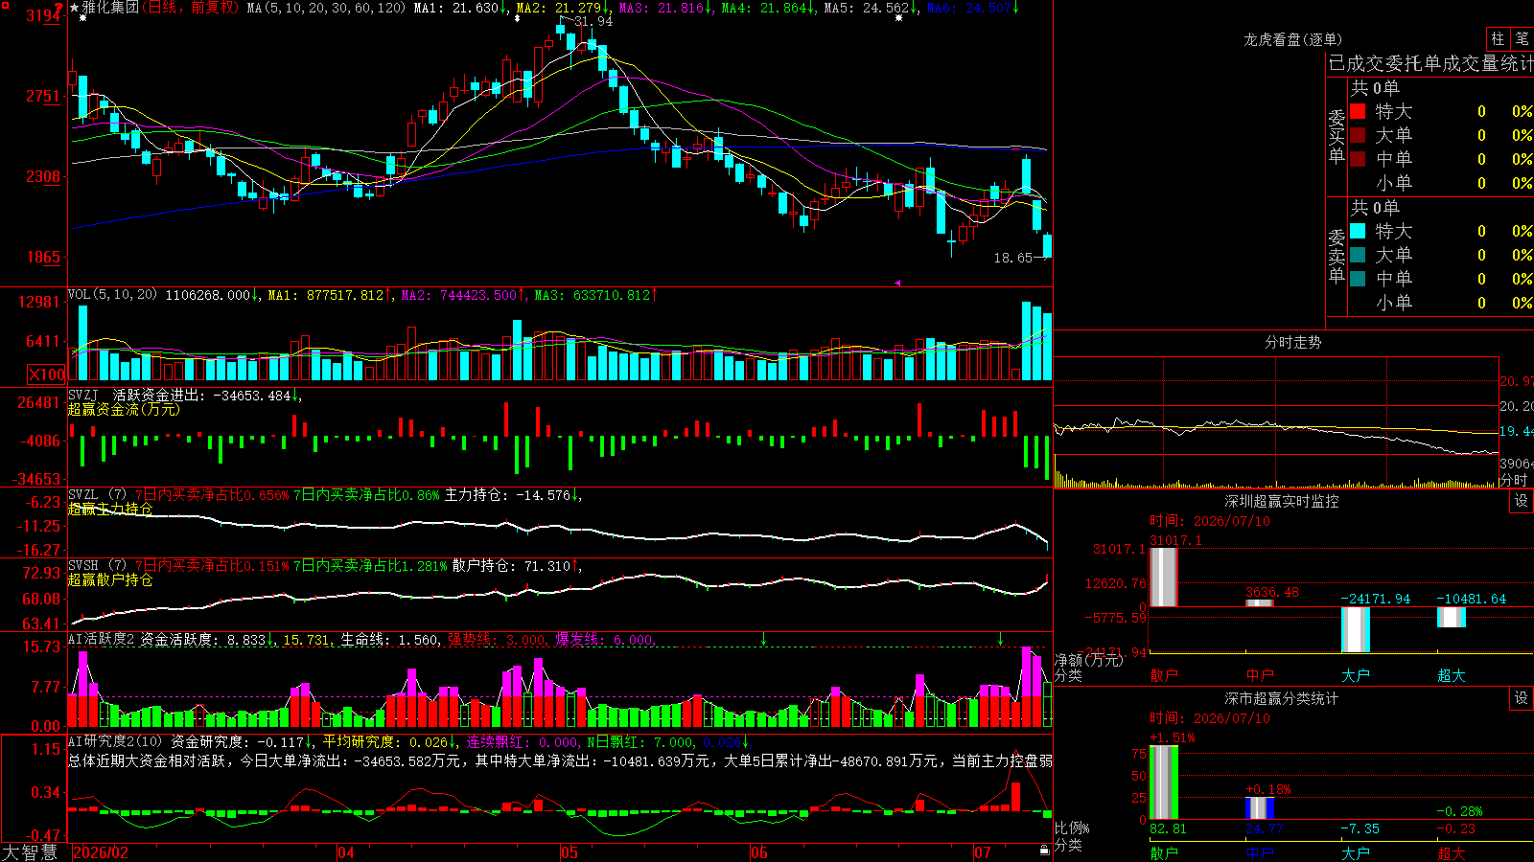The width and height of the screenshot is (1534, 862).
Task: Click the AI活跃度2 indicator name
Action: click(102, 640)
